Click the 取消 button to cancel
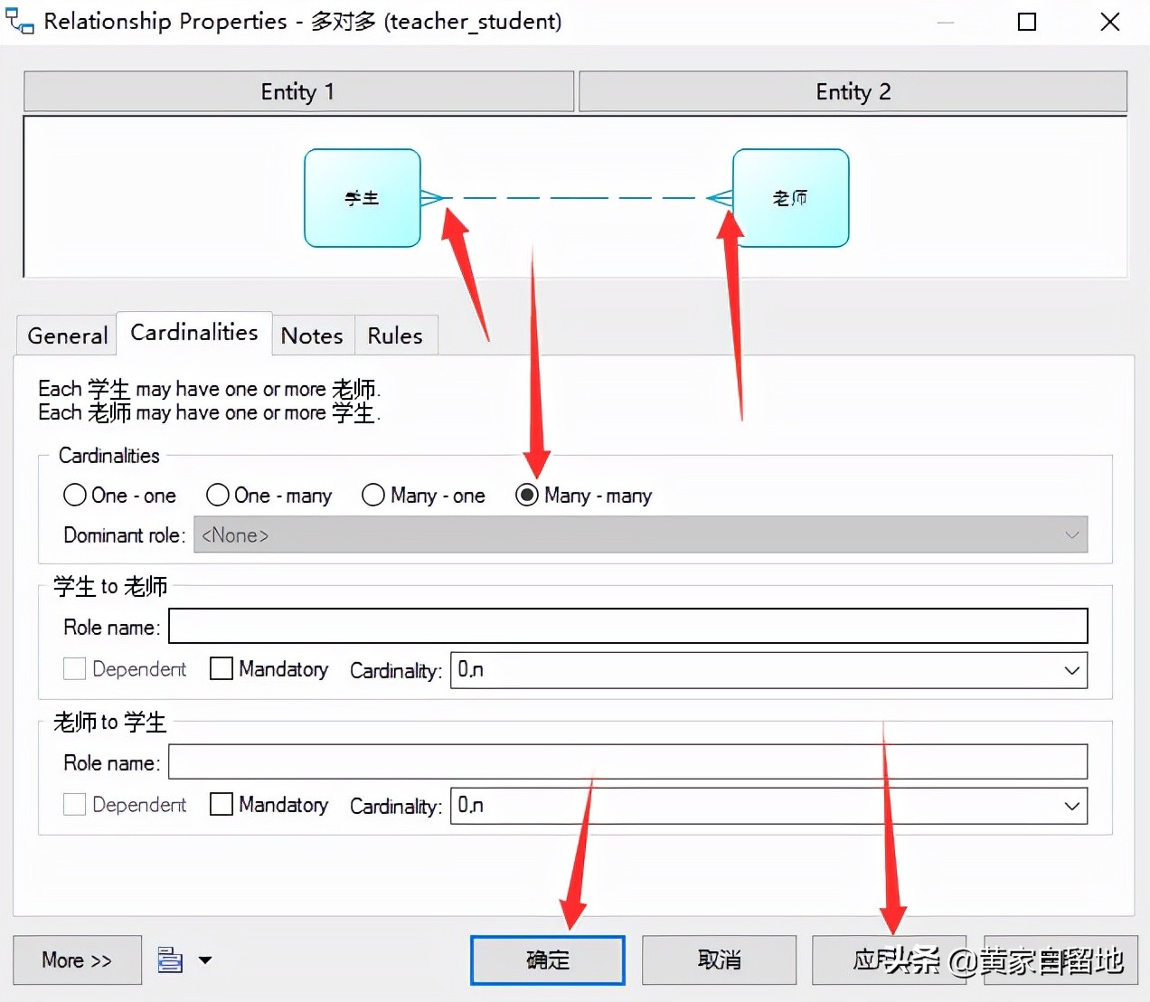Image resolution: width=1150 pixels, height=1002 pixels. point(719,960)
